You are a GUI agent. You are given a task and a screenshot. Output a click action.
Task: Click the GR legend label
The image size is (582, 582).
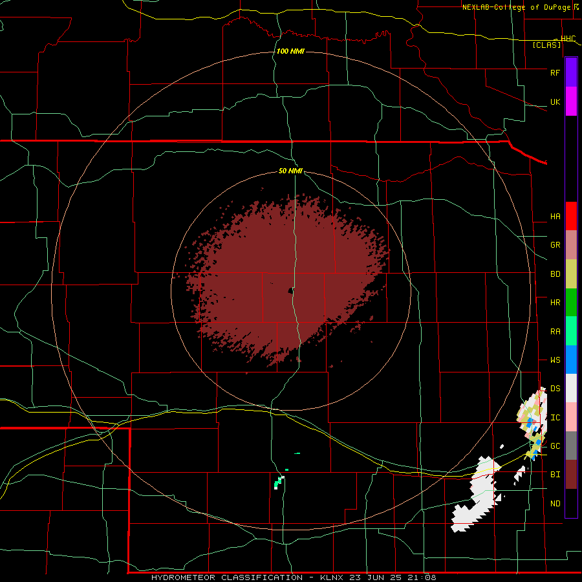[555, 245]
